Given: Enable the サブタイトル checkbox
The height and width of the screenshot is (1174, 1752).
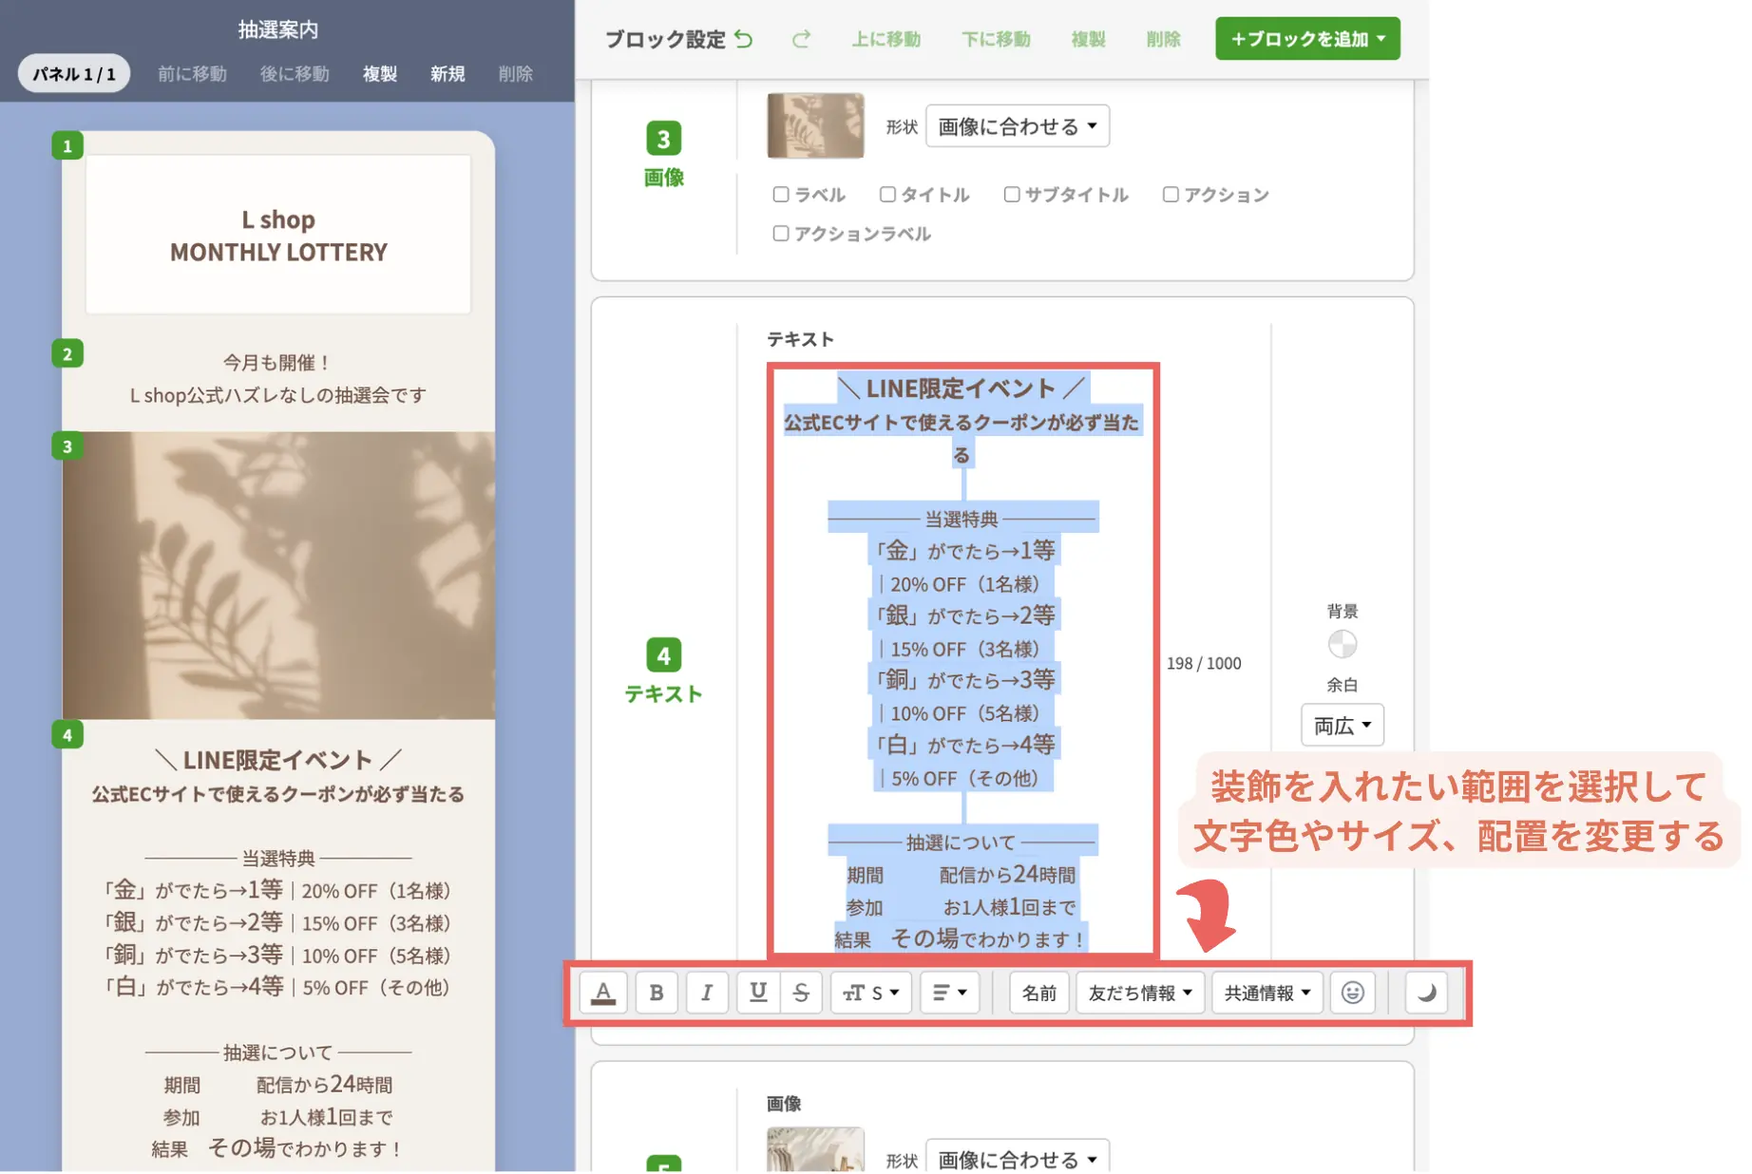Looking at the screenshot, I should click(x=1012, y=195).
